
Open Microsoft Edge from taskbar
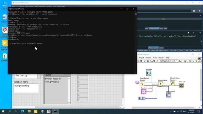click(23, 111)
